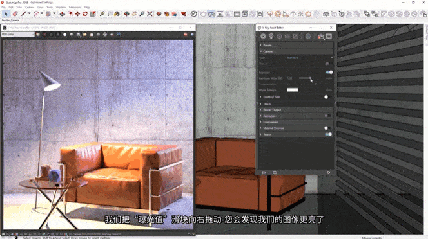Open the Camera menu
Viewport: 428px width, 239px height.
tap(30, 7)
